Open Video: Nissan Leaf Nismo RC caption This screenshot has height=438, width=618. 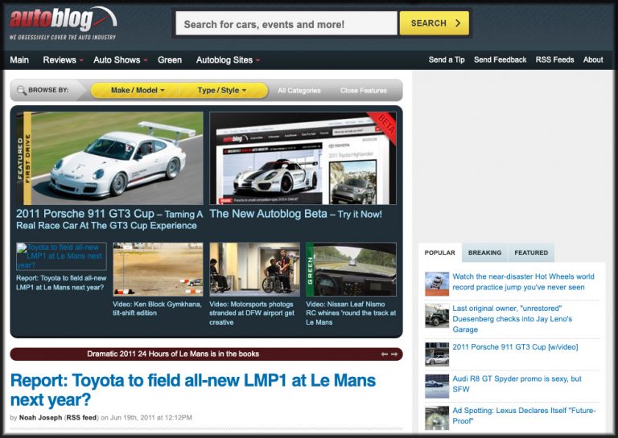point(351,313)
